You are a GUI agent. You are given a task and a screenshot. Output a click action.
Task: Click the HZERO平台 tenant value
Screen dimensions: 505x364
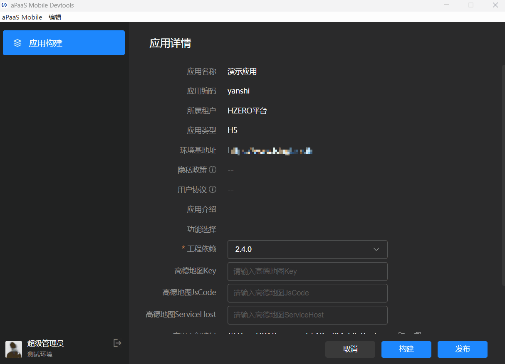tap(248, 111)
